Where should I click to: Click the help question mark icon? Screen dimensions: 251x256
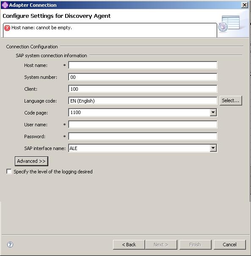10,245
